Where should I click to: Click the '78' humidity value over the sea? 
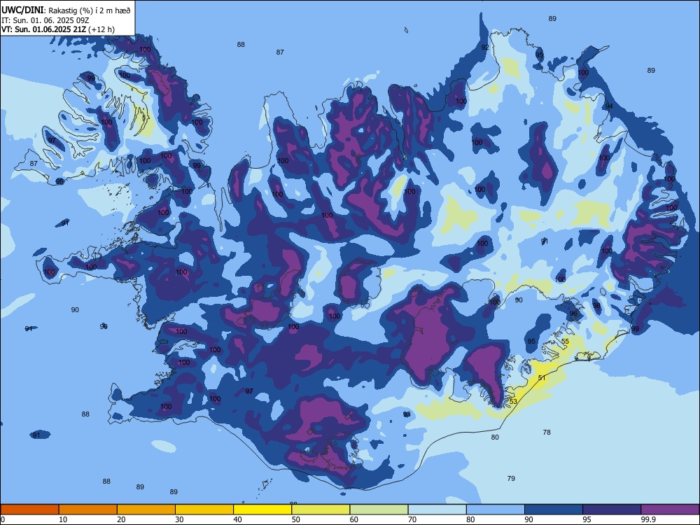547,432
